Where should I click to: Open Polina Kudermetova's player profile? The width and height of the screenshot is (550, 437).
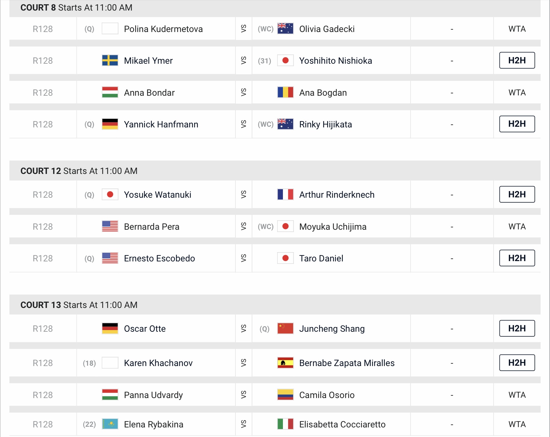163,29
